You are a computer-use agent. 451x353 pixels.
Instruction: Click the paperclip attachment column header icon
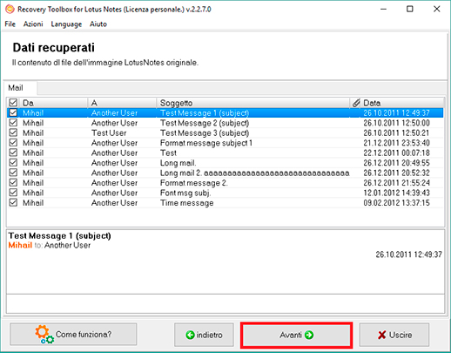tap(356, 103)
